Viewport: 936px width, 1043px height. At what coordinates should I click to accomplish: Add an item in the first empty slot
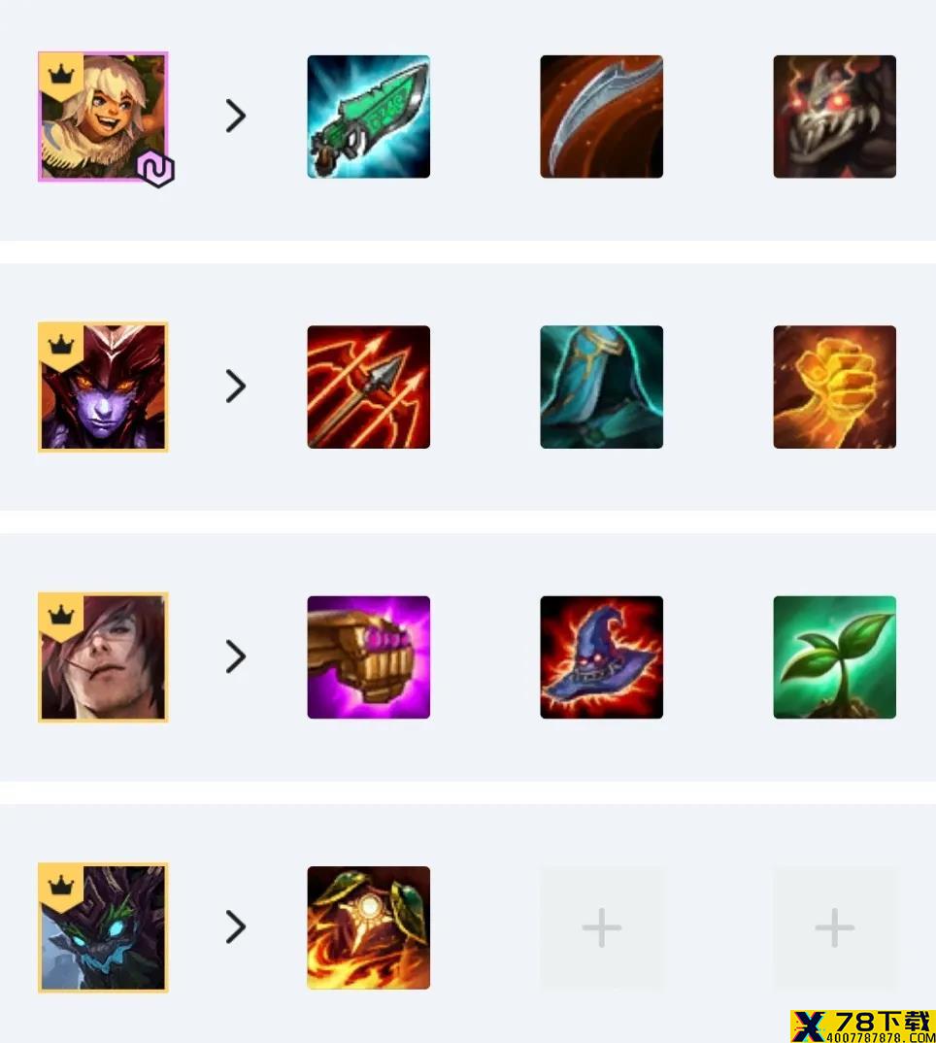coord(601,928)
